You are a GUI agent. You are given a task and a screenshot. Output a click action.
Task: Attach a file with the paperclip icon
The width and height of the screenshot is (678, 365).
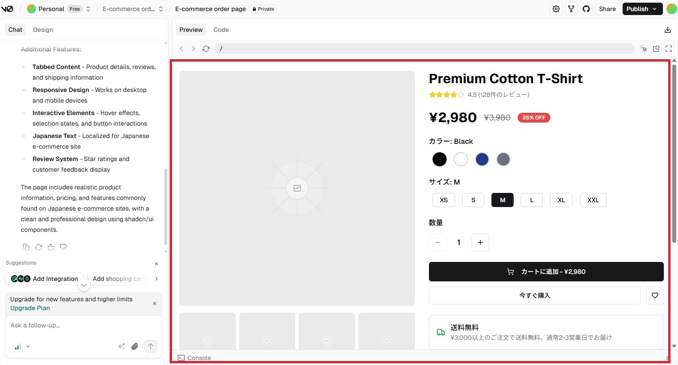pyautogui.click(x=135, y=346)
